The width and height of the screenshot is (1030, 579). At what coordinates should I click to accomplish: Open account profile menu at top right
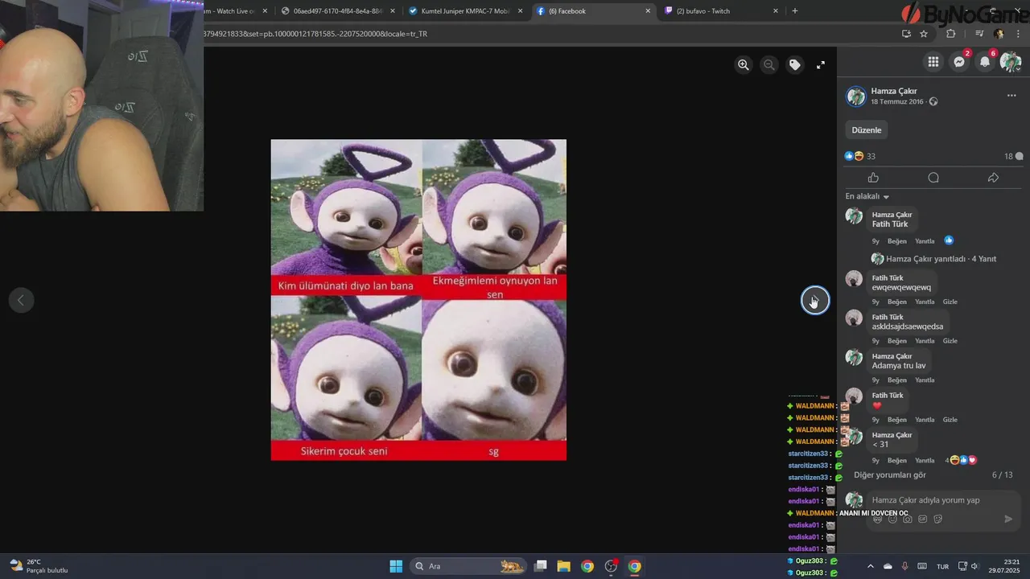click(x=1011, y=62)
